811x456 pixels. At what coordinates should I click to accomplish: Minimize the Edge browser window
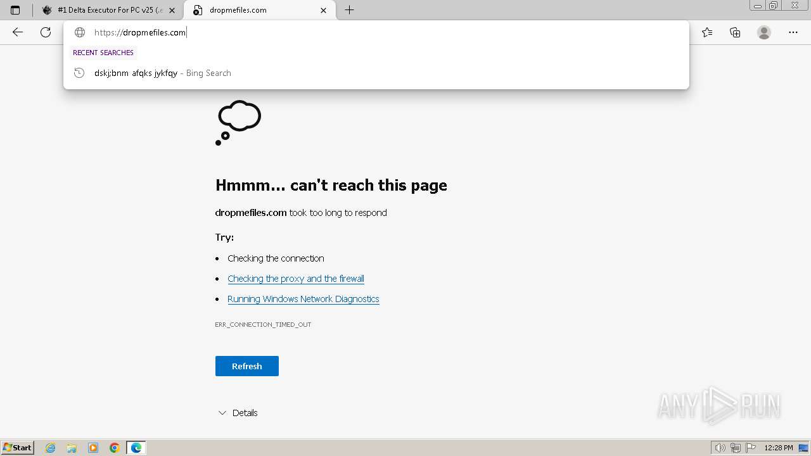[757, 6]
